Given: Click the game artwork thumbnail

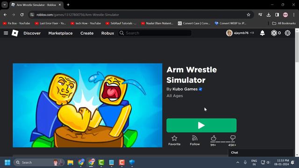Looking at the screenshot, I should (87, 105).
